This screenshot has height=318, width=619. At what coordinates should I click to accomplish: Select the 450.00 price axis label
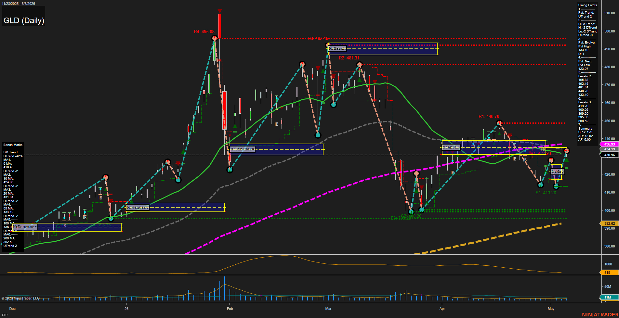tap(610, 121)
